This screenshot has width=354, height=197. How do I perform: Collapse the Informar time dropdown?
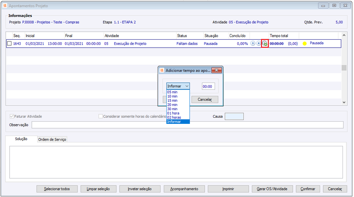(187, 86)
